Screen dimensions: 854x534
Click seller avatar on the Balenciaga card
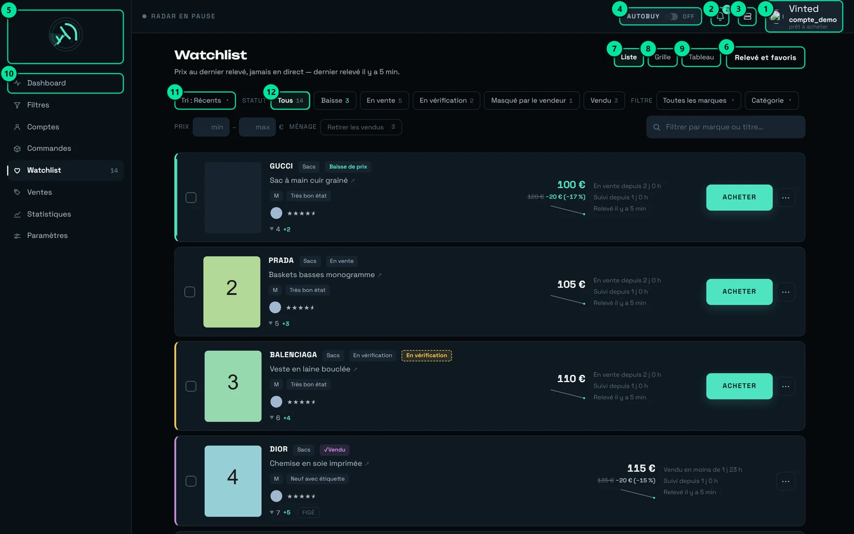[276, 402]
